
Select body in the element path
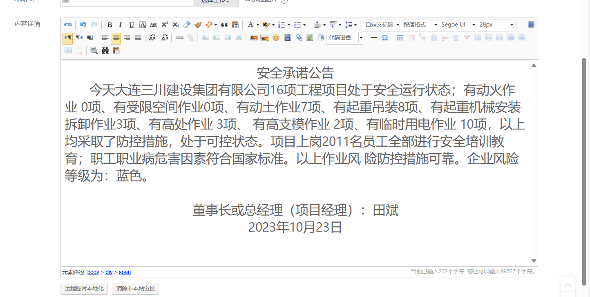coord(93,272)
